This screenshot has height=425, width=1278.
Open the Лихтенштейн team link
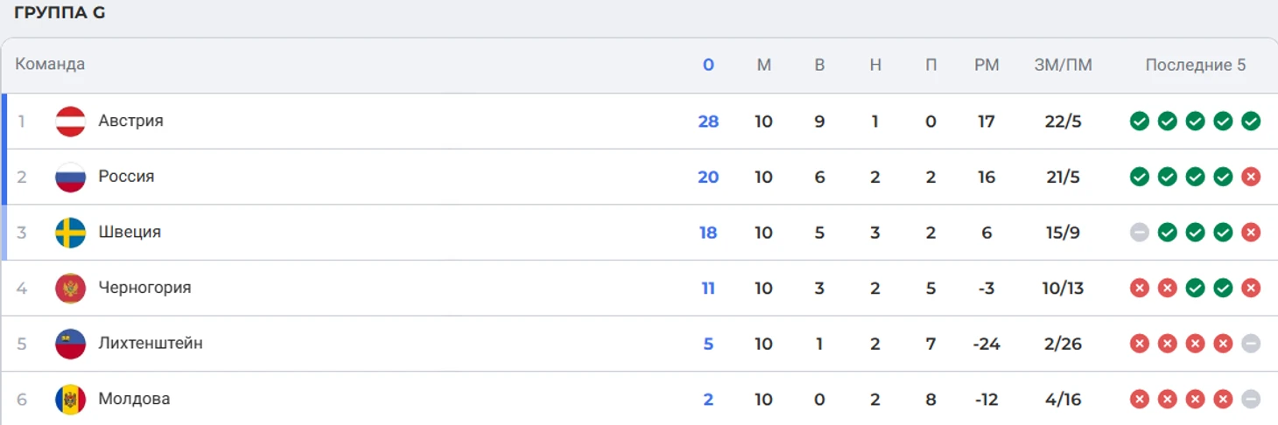coord(151,343)
